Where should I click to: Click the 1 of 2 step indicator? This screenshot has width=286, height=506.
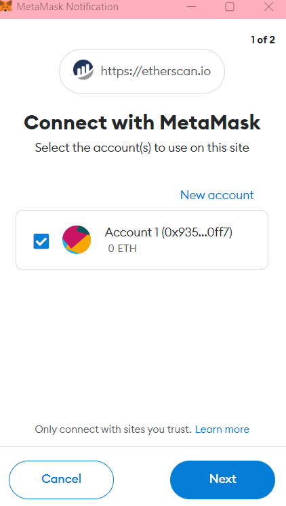pyautogui.click(x=263, y=40)
